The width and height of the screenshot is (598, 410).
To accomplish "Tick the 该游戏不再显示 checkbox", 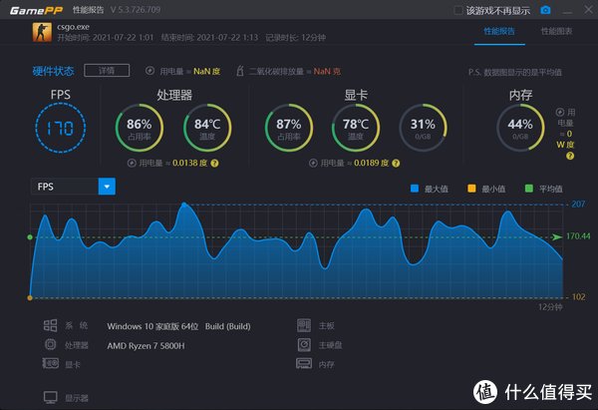I will [458, 10].
